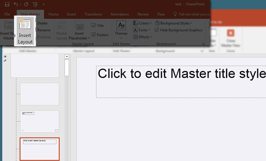Click the Undo arrow icon
266x161 pixels.
(16, 4)
